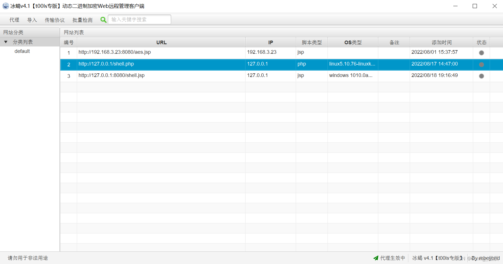Select URL http://127.0.0.1/shell.php
503x264 pixels.
click(x=106, y=64)
